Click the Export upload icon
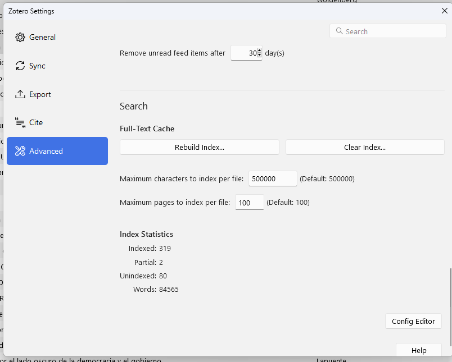Screen dimensions: 452x362 coord(20,94)
